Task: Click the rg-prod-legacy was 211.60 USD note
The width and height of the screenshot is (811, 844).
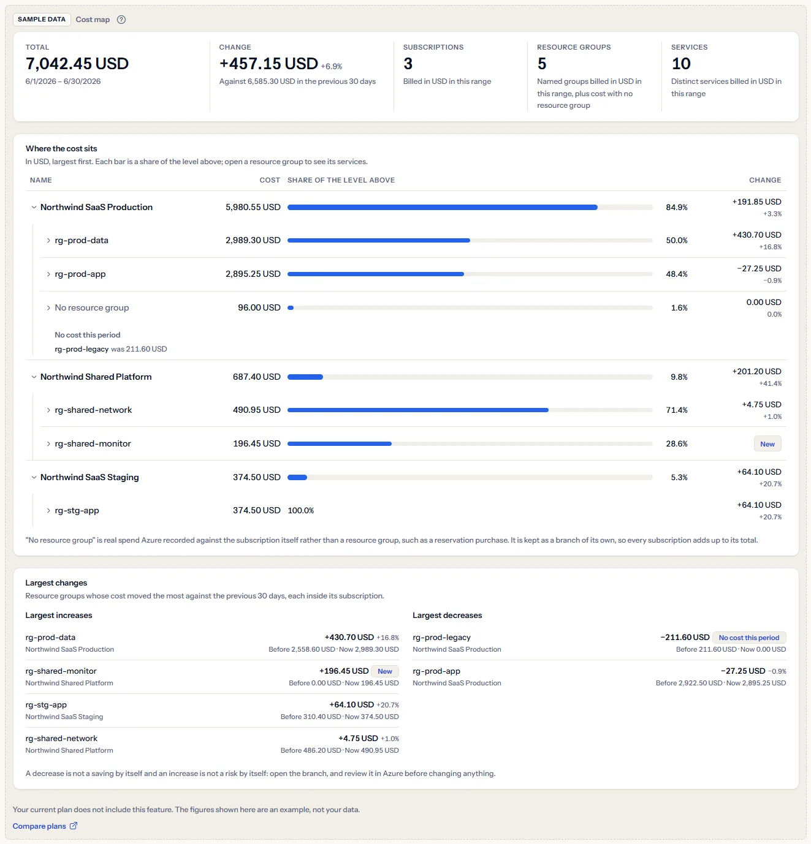Action: [111, 349]
